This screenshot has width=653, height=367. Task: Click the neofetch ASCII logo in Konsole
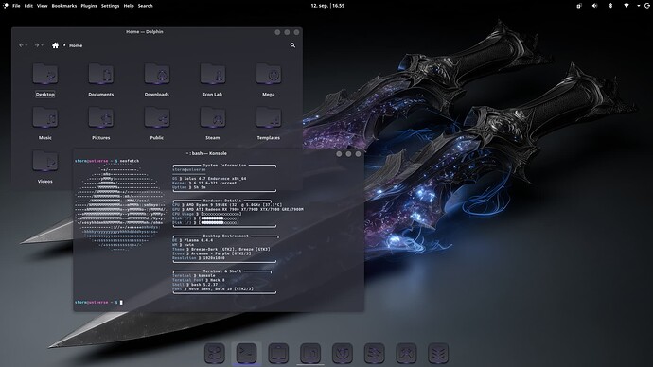[x=120, y=207]
